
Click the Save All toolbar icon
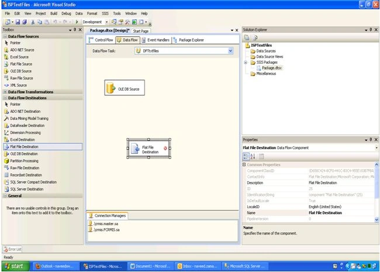[x=24, y=22]
